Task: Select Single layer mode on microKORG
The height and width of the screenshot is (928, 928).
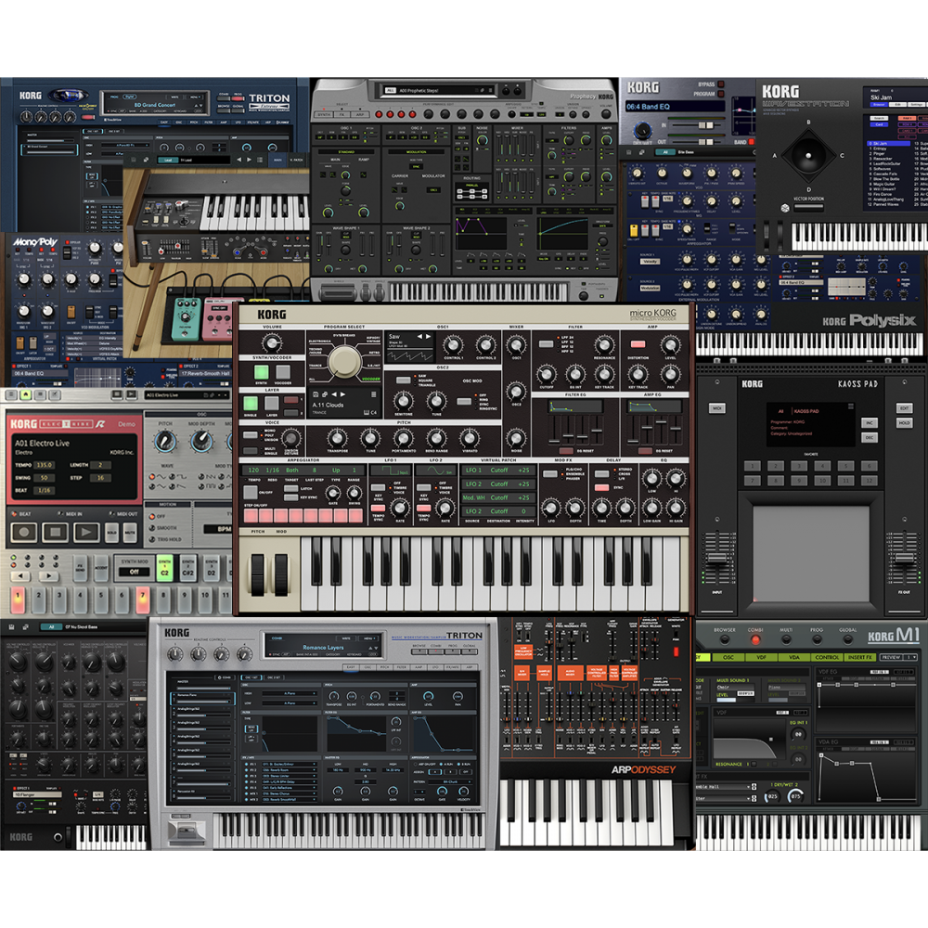Action: (251, 403)
